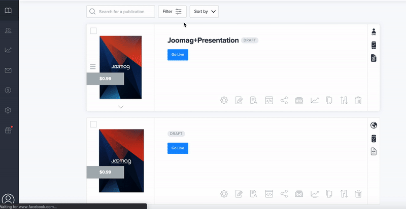Click Go Live on second publication
This screenshot has width=406, height=209.
[178, 148]
